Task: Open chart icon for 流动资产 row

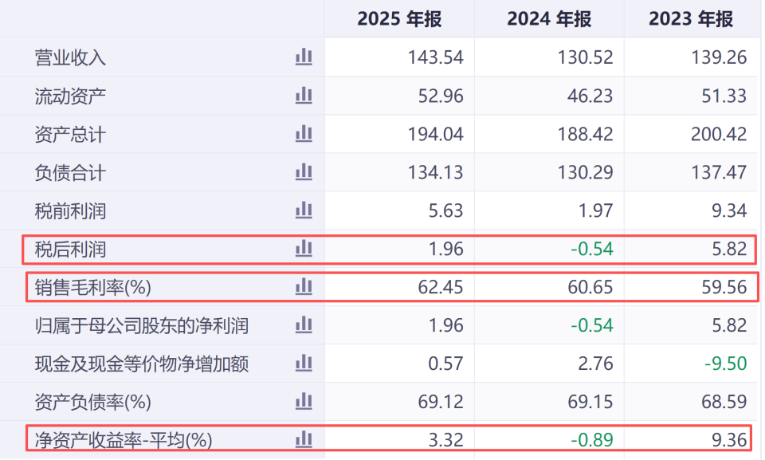Action: point(304,95)
